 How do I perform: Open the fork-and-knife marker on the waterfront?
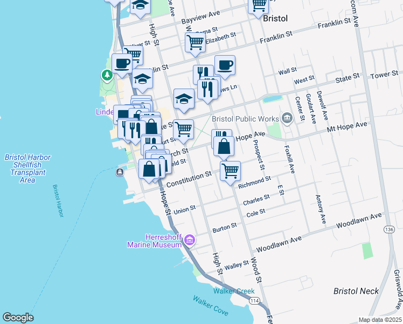coord(135,131)
